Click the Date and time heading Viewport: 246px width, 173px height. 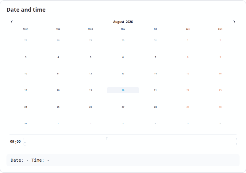(x=26, y=10)
